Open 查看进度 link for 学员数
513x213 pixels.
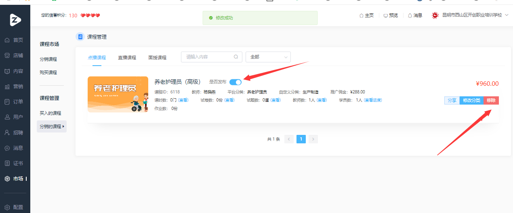(x=373, y=100)
